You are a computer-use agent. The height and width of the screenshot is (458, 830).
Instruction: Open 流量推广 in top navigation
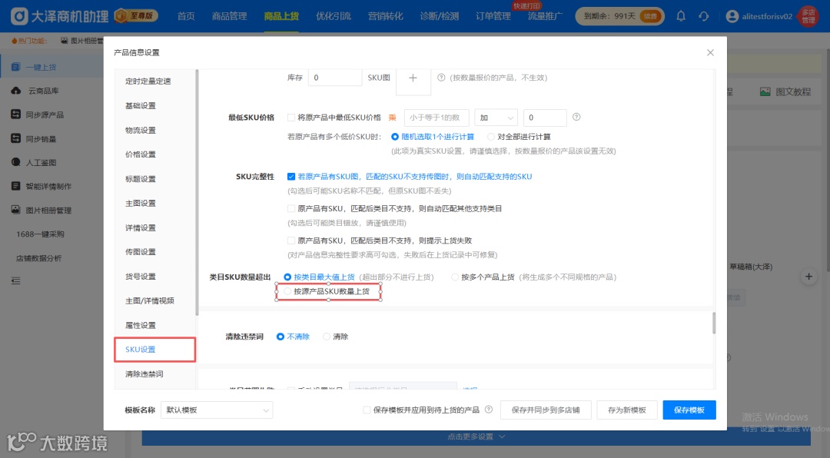coord(545,16)
